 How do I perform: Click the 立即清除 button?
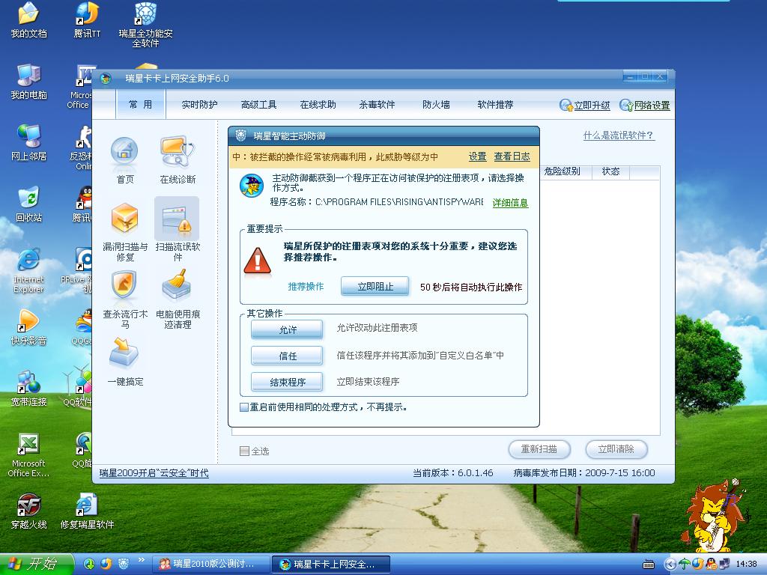[616, 449]
